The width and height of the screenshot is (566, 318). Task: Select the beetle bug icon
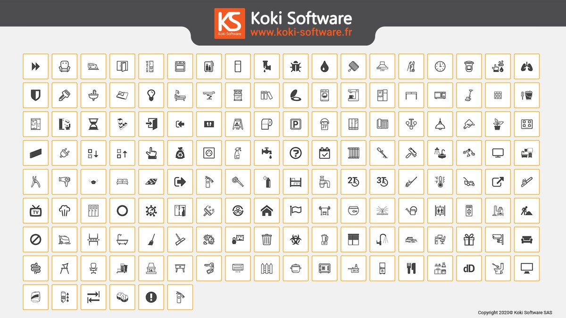coord(296,66)
